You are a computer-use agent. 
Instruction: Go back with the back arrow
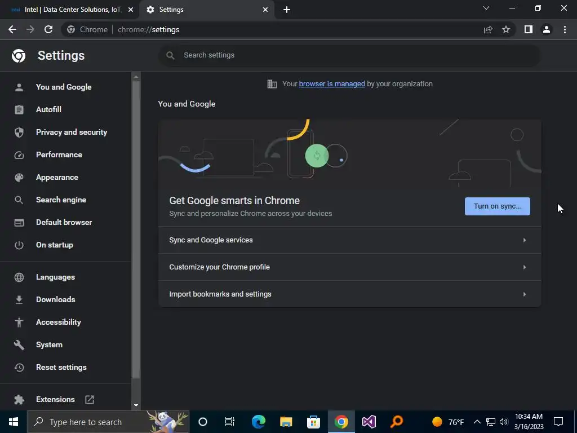(x=12, y=29)
